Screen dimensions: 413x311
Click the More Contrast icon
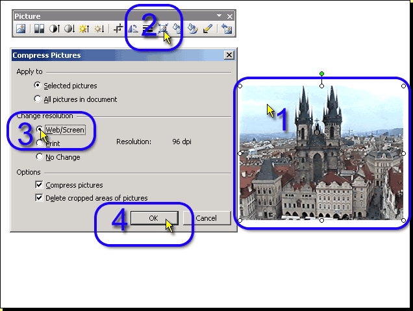55,29
